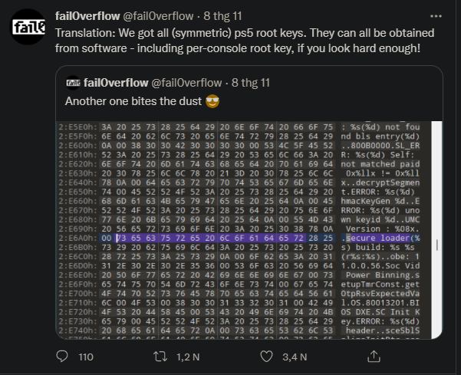Viewport: 461px width, 375px height.
Task: Open quoted tweet's 8 thg 11 date
Action: click(251, 83)
